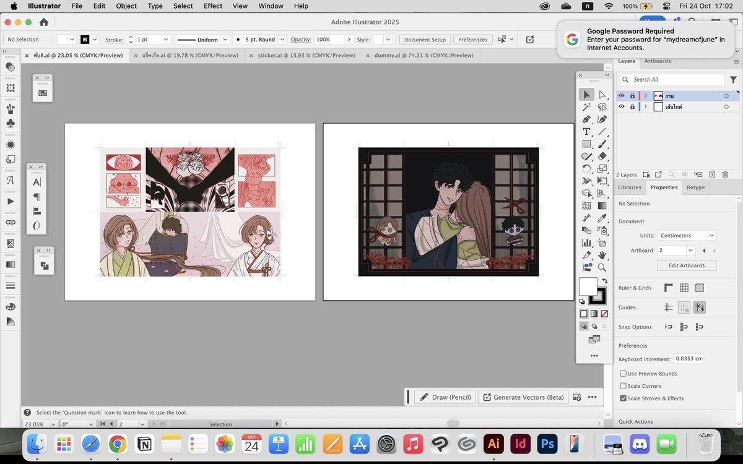Enable Scale Corners checkbox
This screenshot has height=464, width=743.
pos(624,386)
